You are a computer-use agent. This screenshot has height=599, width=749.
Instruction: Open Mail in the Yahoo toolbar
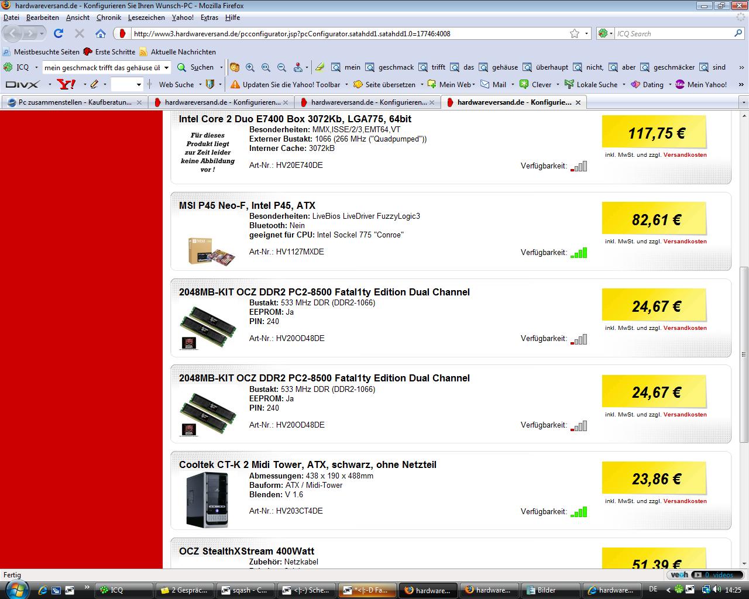point(493,84)
